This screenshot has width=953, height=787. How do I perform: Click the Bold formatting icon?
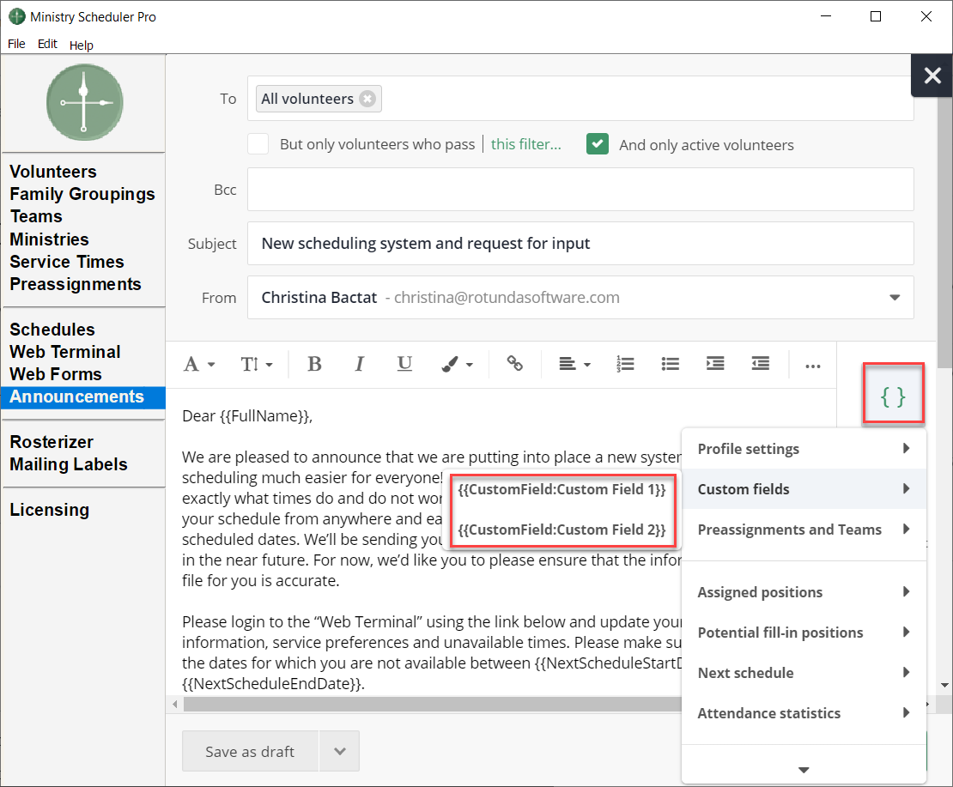pyautogui.click(x=314, y=364)
